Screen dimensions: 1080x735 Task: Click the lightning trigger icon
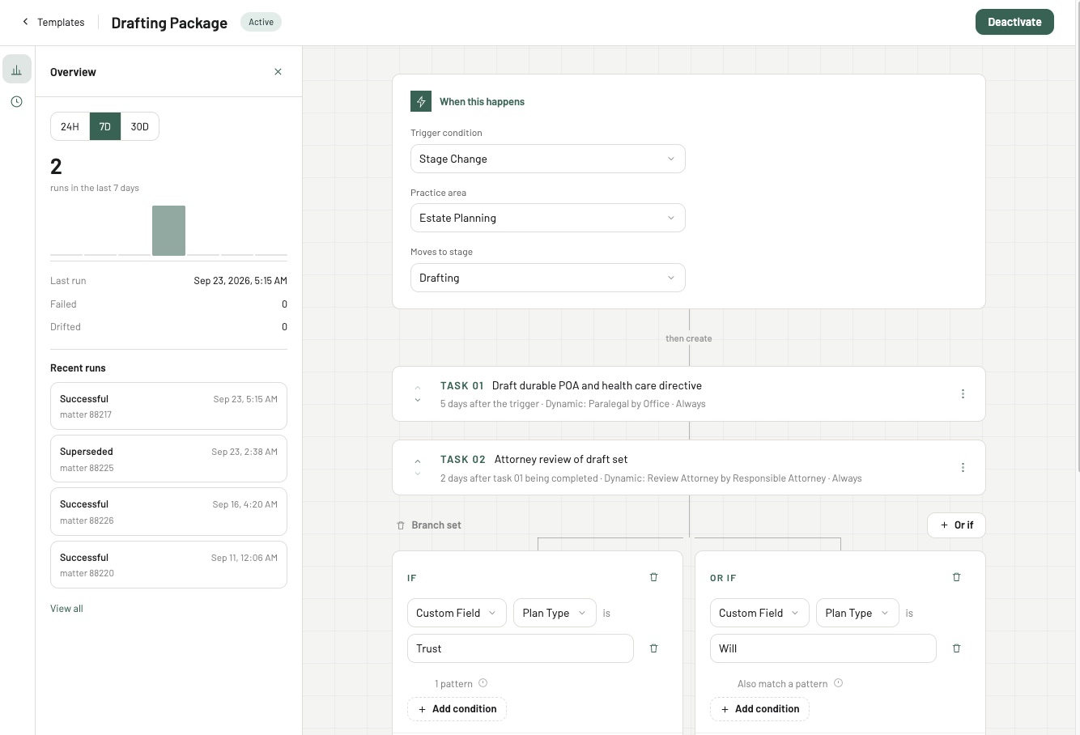click(x=421, y=101)
